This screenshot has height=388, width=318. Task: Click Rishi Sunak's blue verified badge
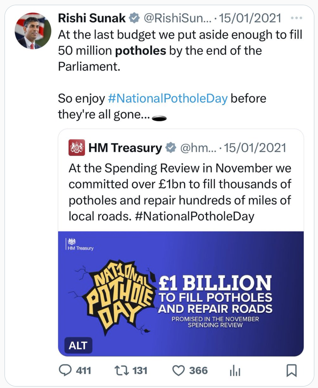[x=134, y=18]
